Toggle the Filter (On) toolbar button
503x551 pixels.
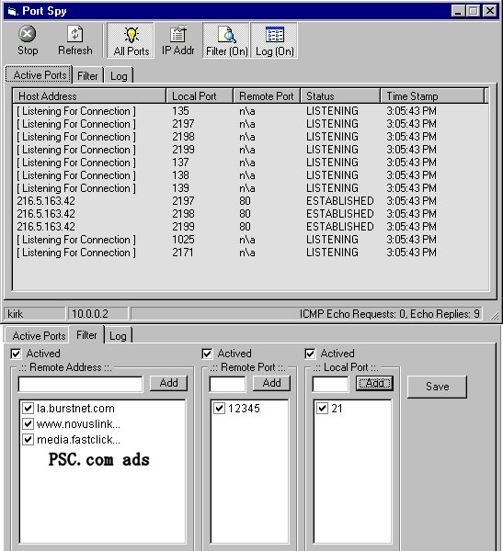(x=227, y=40)
